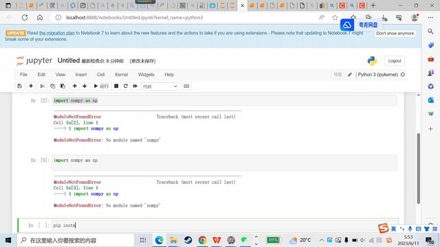This screenshot has width=440, height=247.
Task: Open Edge from the taskbar
Action: [159, 240]
